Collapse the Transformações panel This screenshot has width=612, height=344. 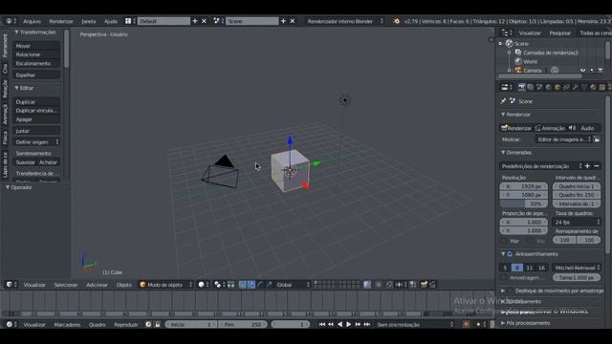pos(35,32)
